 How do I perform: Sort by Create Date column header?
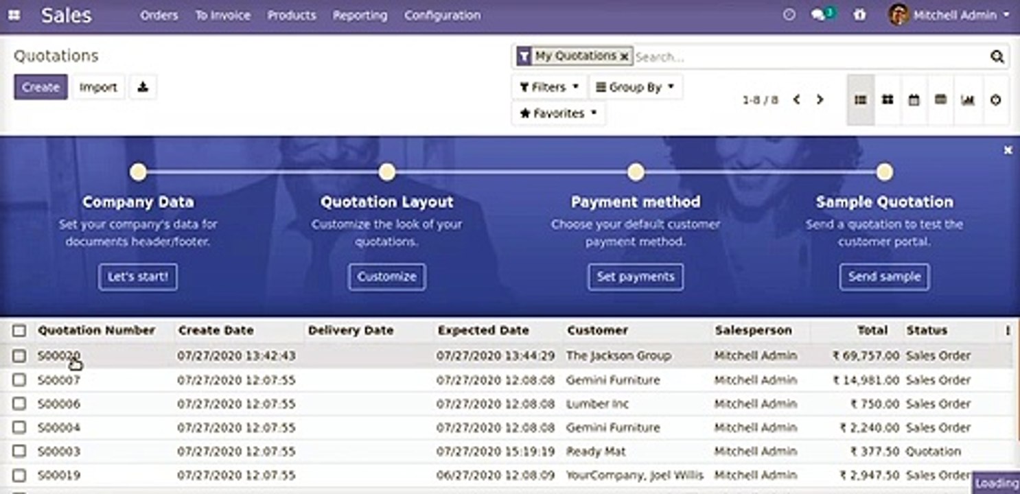216,331
